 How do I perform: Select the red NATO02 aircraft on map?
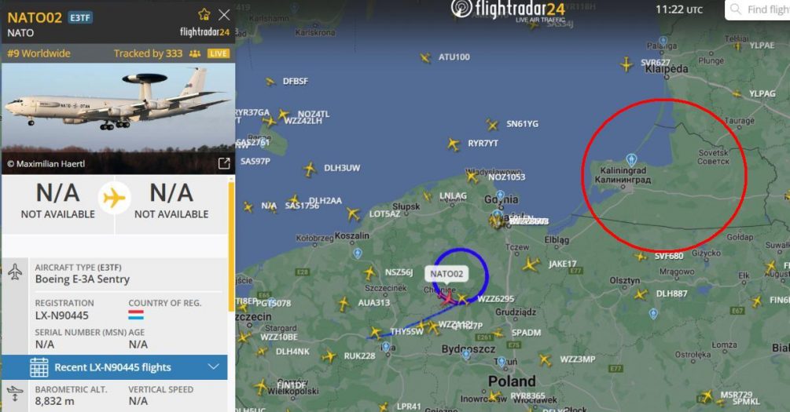point(446,297)
